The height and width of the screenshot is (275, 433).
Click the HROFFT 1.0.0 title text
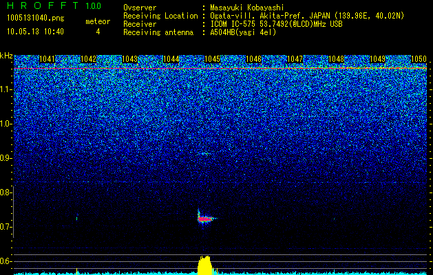pos(54,5)
